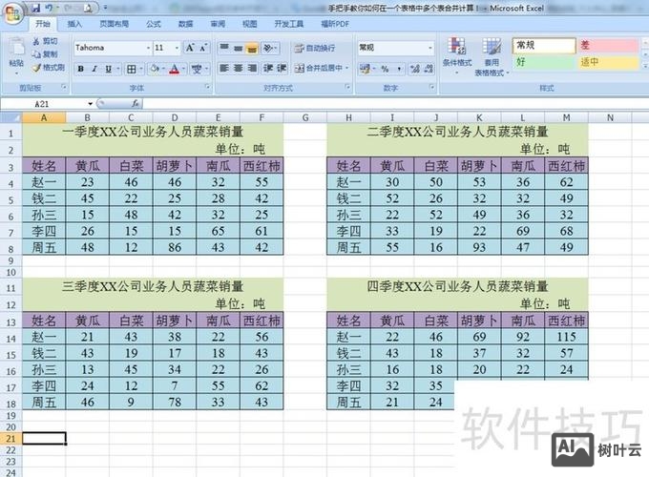
Task: Click the Undo icon in quick access toolbar
Action: 49,8
